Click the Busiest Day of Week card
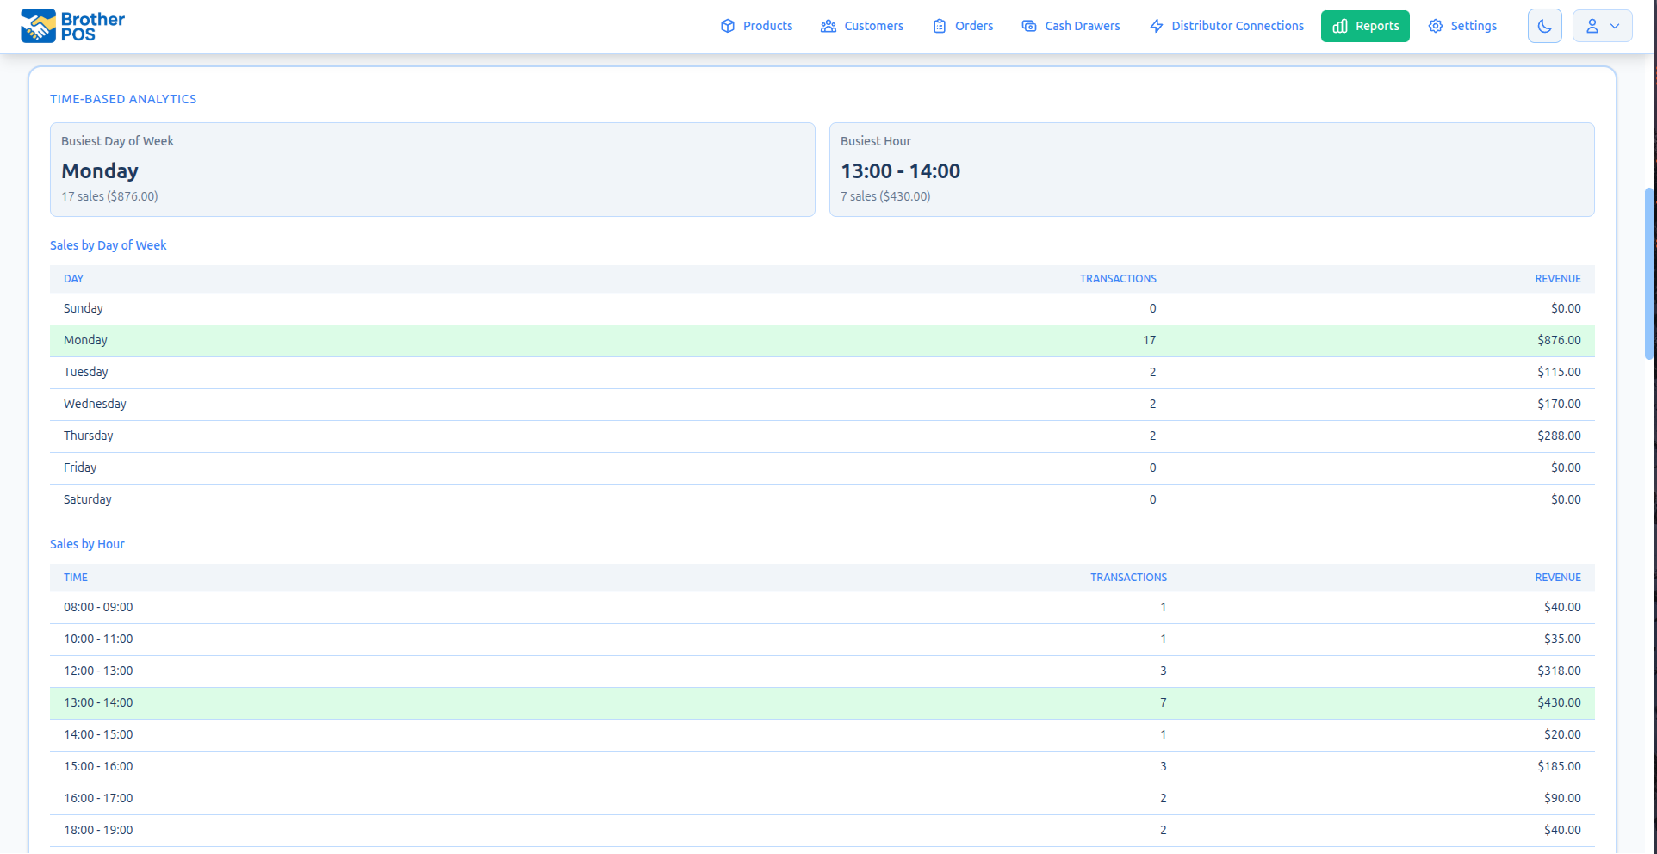 [x=432, y=169]
